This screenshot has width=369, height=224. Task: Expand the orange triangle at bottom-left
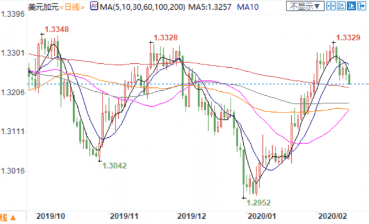tap(13, 218)
